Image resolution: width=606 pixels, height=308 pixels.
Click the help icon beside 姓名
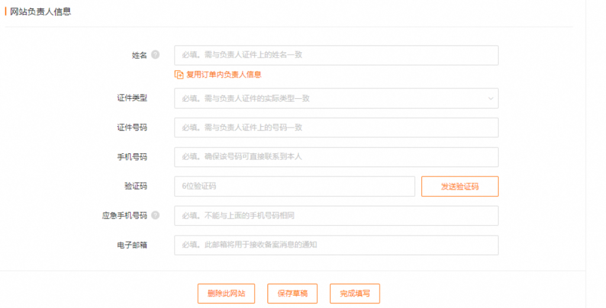pos(155,55)
